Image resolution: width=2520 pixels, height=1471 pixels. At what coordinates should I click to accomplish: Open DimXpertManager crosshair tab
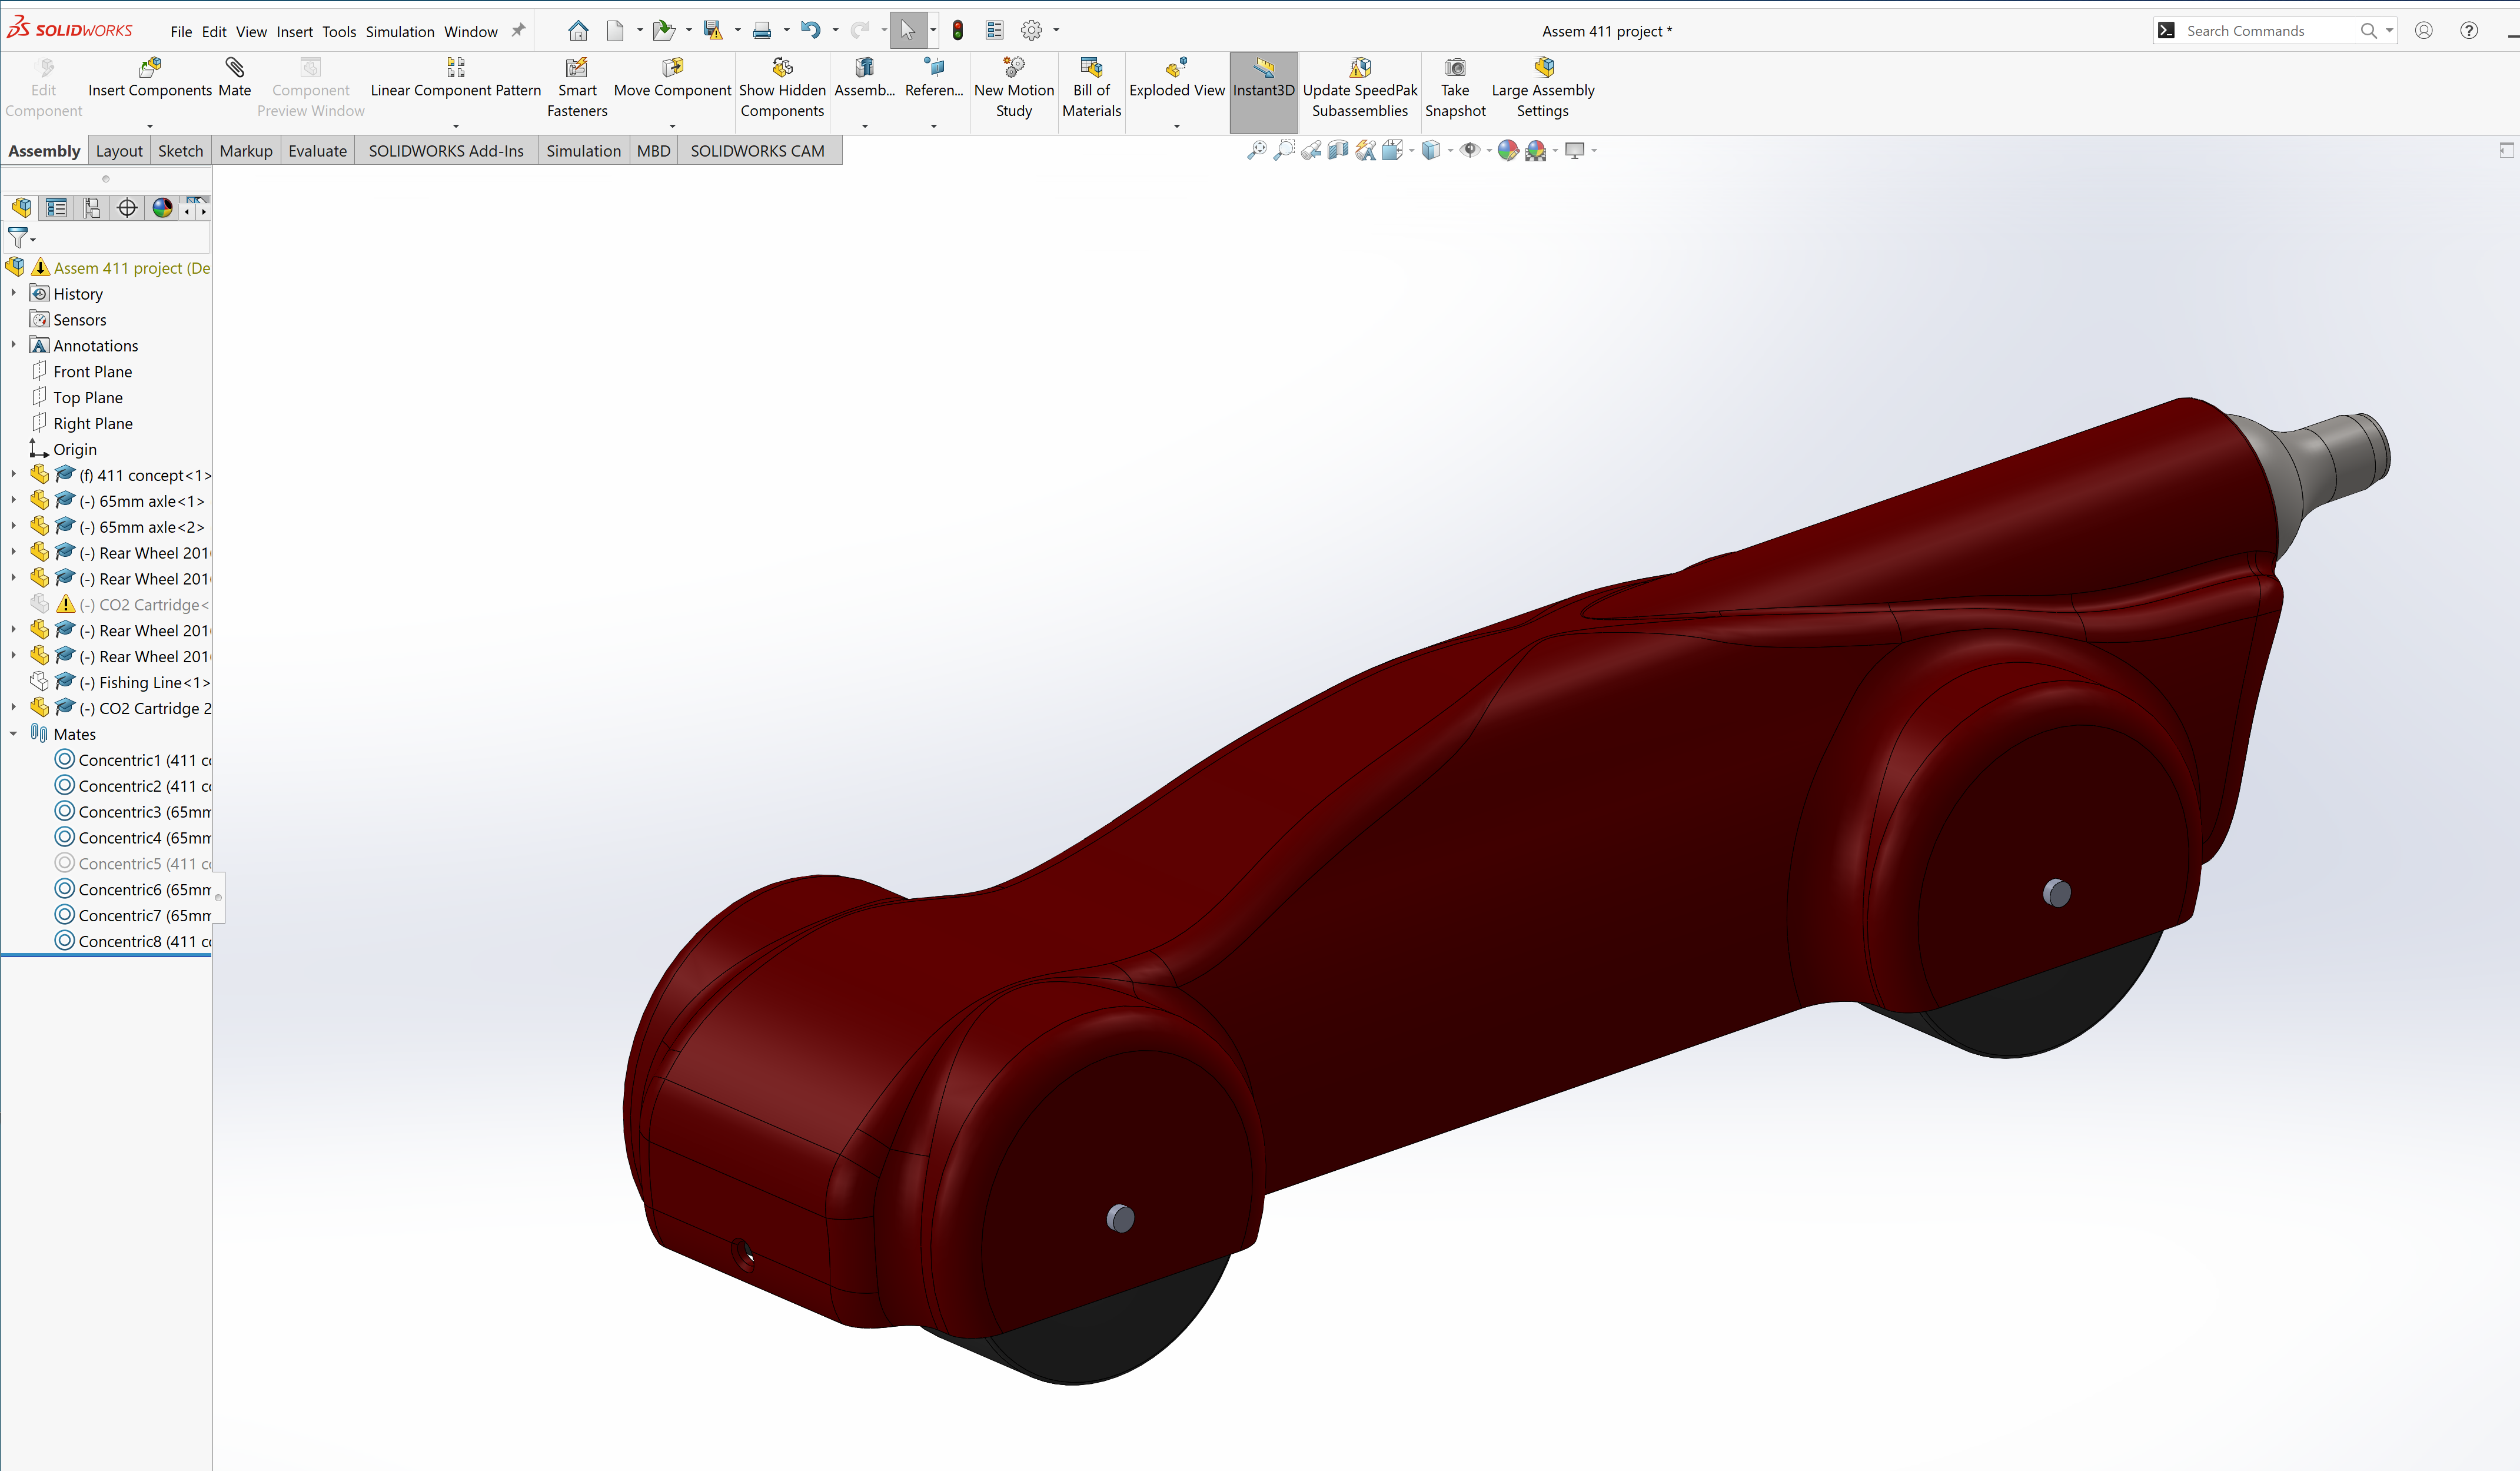tap(127, 208)
